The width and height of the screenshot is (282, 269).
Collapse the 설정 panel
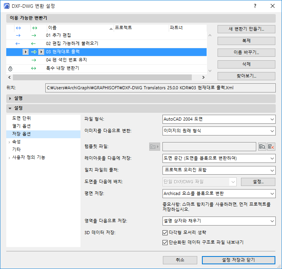pyautogui.click(x=10, y=108)
